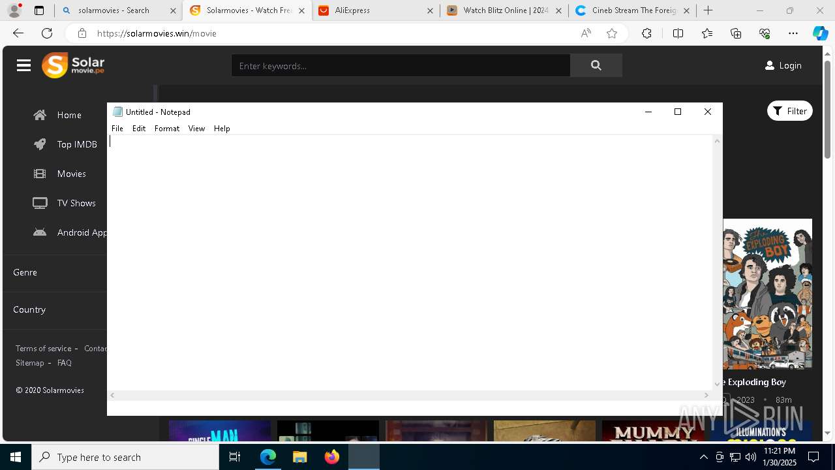835x470 pixels.
Task: Open Browser essentials icon
Action: (x=765, y=33)
